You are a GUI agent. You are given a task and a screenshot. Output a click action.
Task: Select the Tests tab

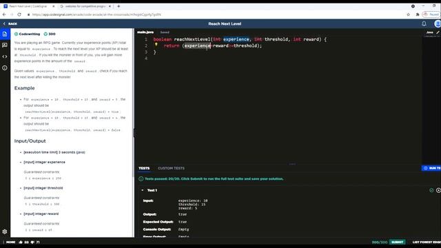(144, 168)
